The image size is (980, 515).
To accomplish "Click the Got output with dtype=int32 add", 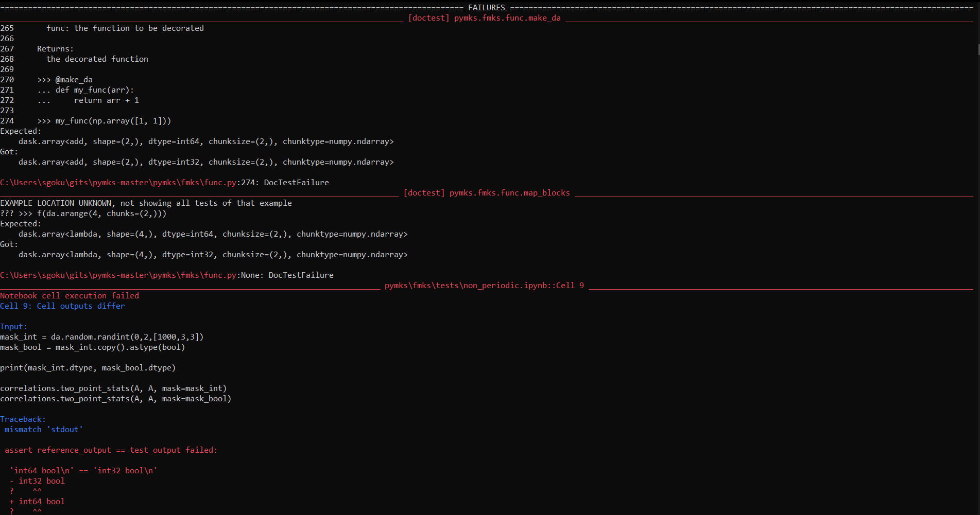I will pos(206,162).
